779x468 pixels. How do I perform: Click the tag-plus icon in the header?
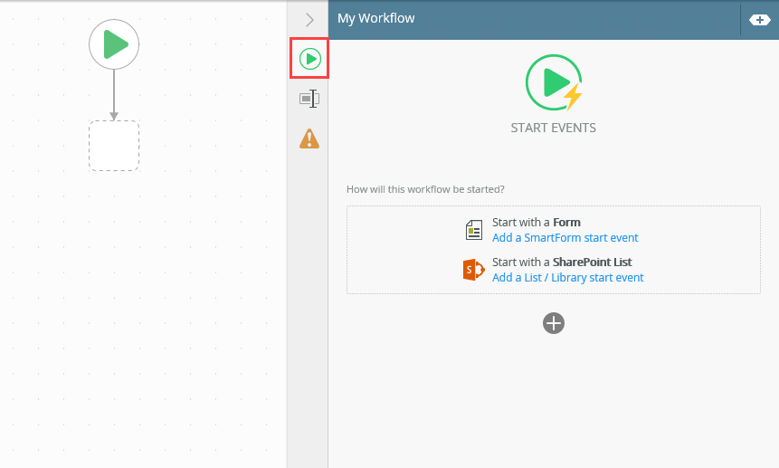tap(759, 20)
